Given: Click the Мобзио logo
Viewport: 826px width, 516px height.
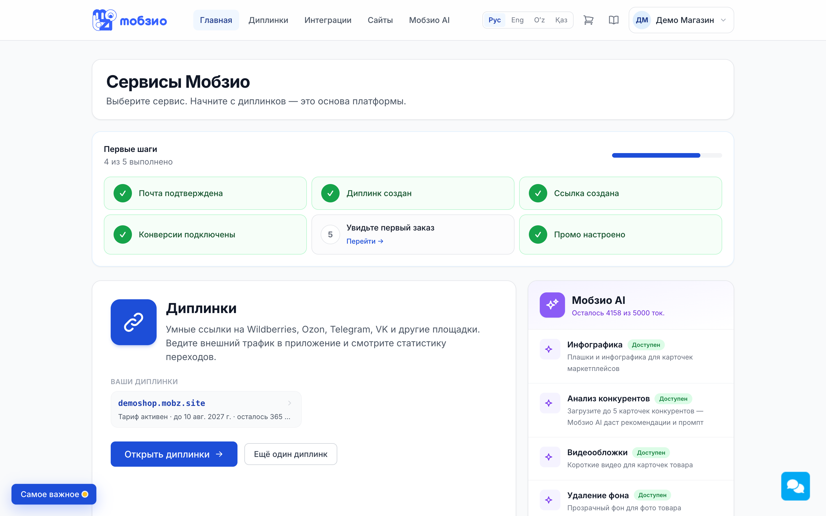Looking at the screenshot, I should (130, 20).
